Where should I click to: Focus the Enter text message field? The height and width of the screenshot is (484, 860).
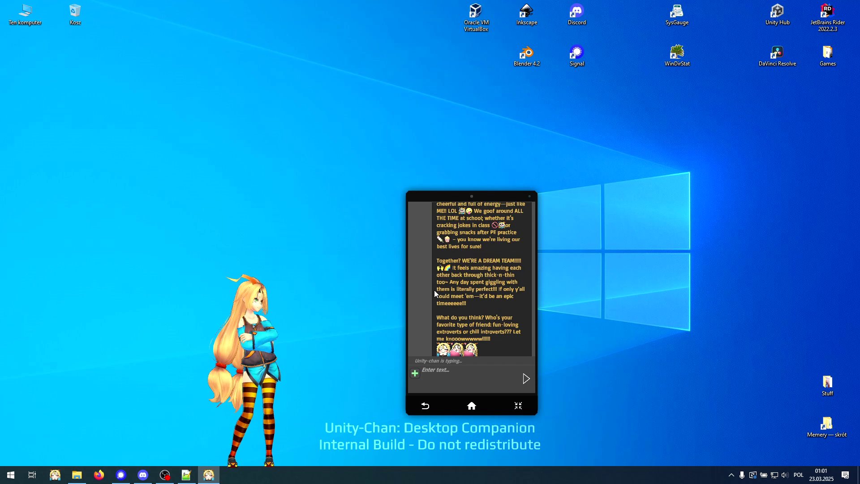click(x=469, y=379)
